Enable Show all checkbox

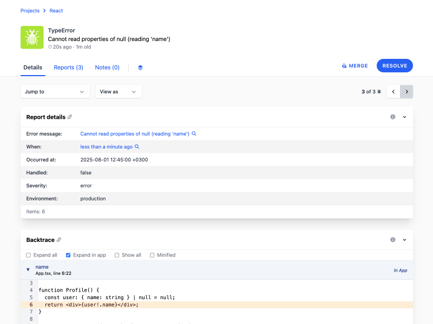[117, 255]
